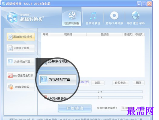Click the music note icon
This screenshot has width=159, height=120.
(x=93, y=16)
